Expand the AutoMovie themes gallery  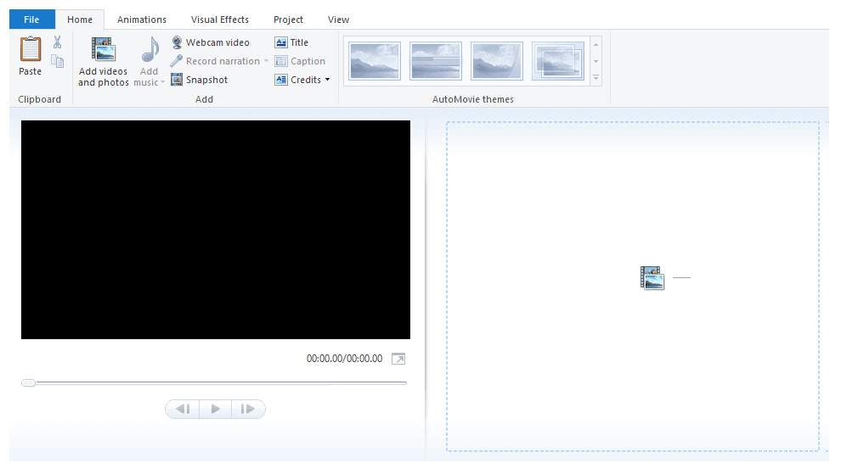(x=595, y=78)
